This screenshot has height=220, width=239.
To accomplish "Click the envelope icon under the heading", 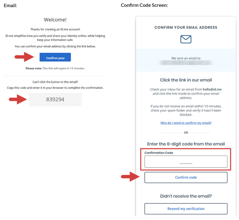I will (x=186, y=39).
